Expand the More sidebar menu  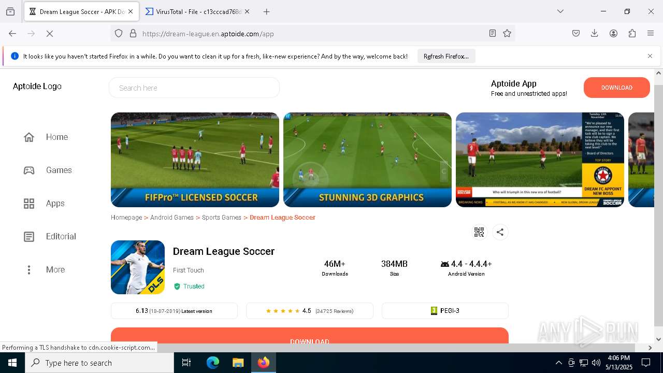[x=44, y=269]
